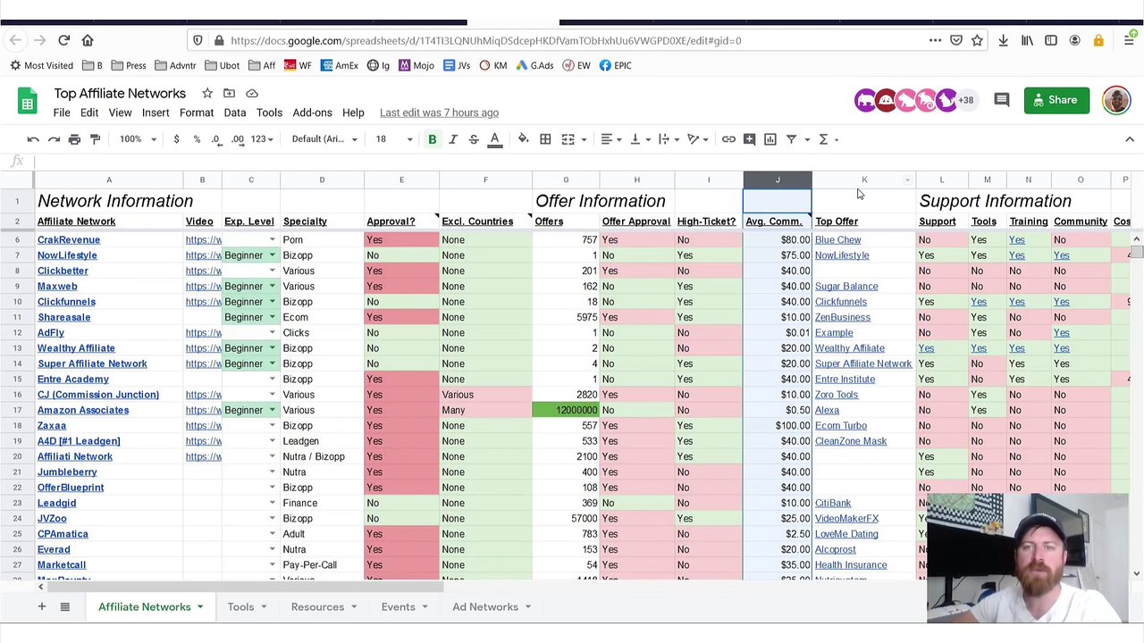The width and height of the screenshot is (1144, 643).
Task: Open the comment history
Action: point(1001,100)
